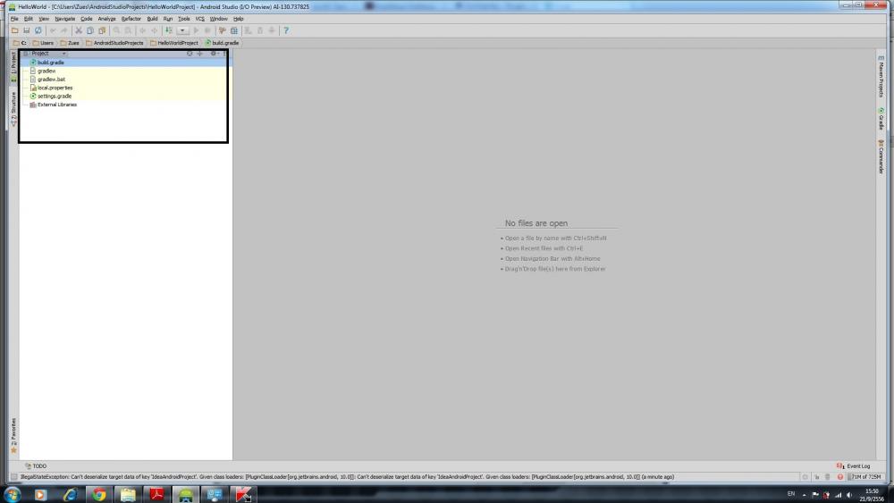Screen dimensions: 894x503
Task: Click the blue Help question mark icon
Action: point(286,30)
